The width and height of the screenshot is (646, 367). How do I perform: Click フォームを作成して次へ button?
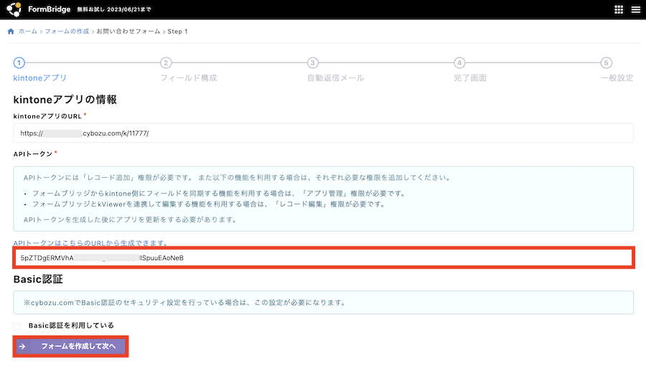point(70,346)
